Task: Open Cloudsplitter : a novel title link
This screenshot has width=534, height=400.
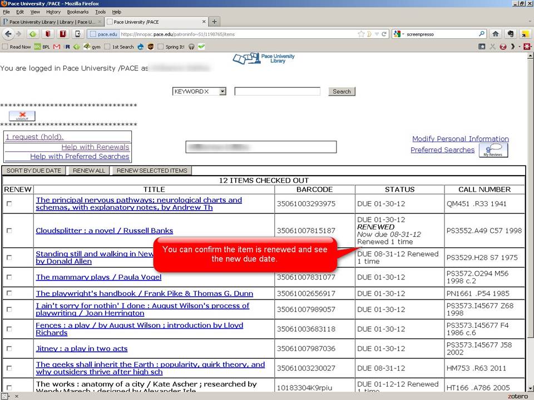Action: (104, 230)
